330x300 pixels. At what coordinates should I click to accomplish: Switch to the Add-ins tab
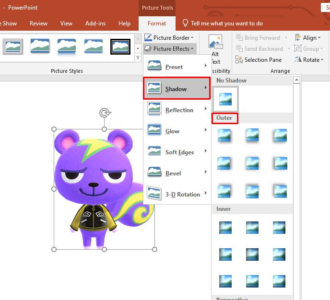coord(95,23)
